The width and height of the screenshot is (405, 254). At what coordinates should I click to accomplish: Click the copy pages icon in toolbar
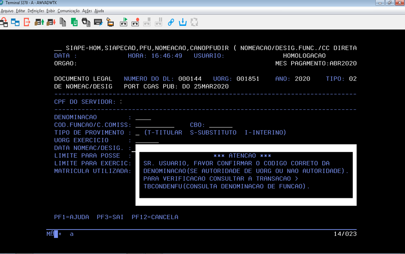click(63, 22)
